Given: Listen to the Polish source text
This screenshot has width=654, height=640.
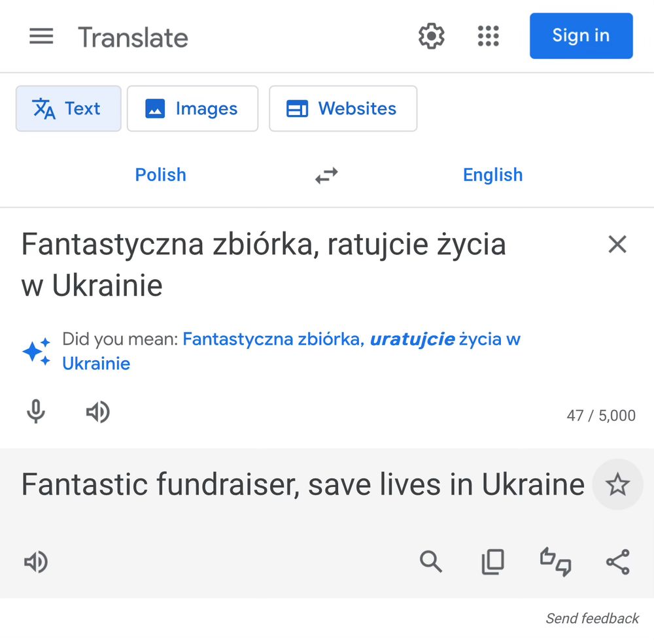Looking at the screenshot, I should click(98, 412).
